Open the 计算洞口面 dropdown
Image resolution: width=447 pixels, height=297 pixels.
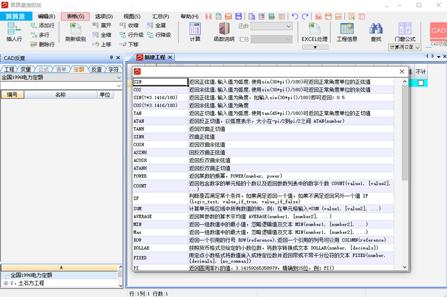(417, 47)
